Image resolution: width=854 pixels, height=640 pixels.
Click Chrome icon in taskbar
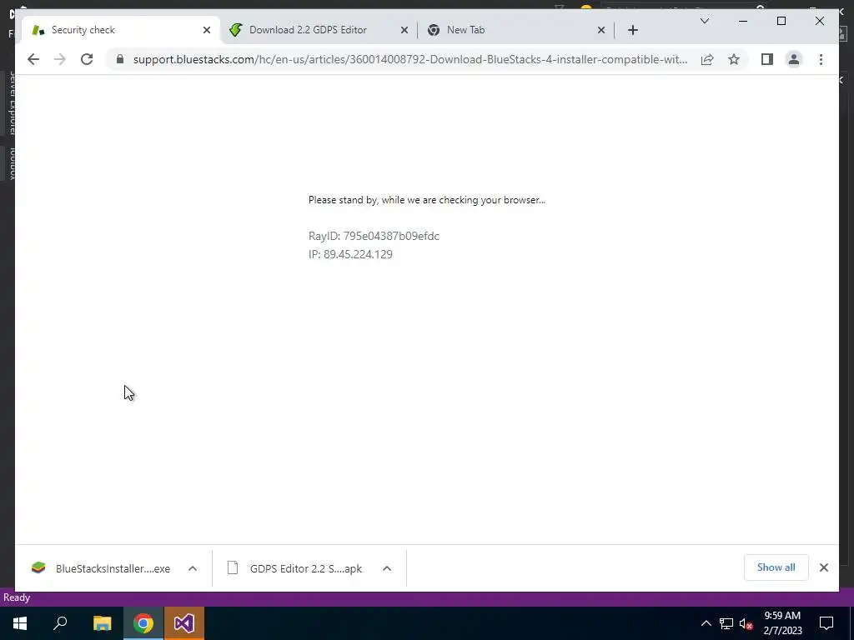(x=143, y=623)
